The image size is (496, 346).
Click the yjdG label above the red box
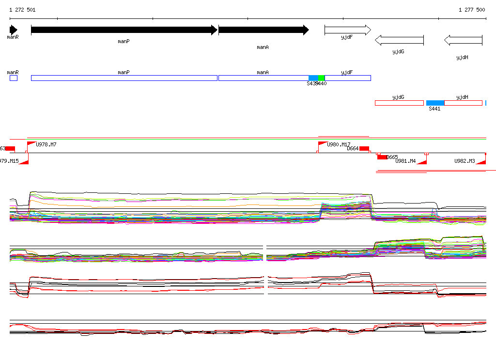[x=398, y=97]
